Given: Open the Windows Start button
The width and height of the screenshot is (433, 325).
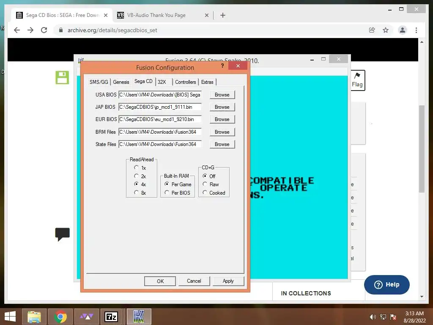Looking at the screenshot, I should point(10,317).
